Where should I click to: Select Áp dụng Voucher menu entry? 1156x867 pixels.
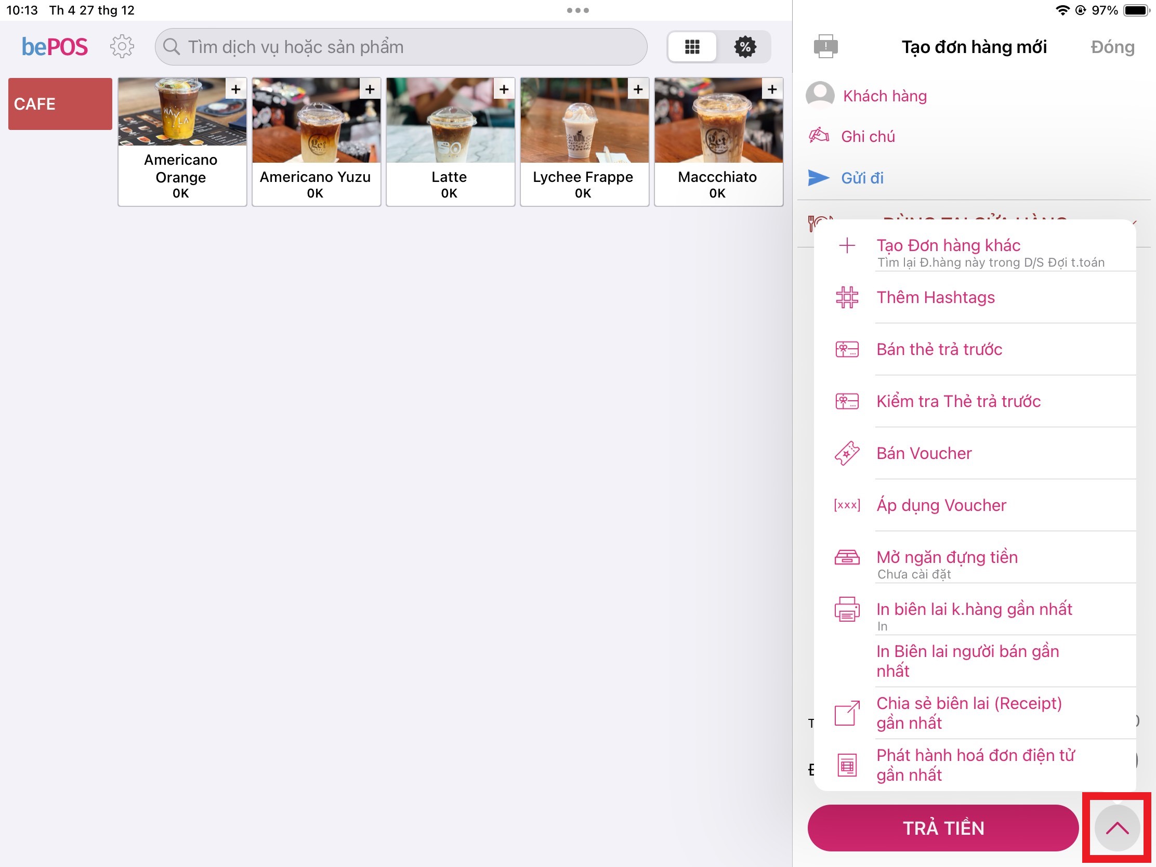[941, 505]
